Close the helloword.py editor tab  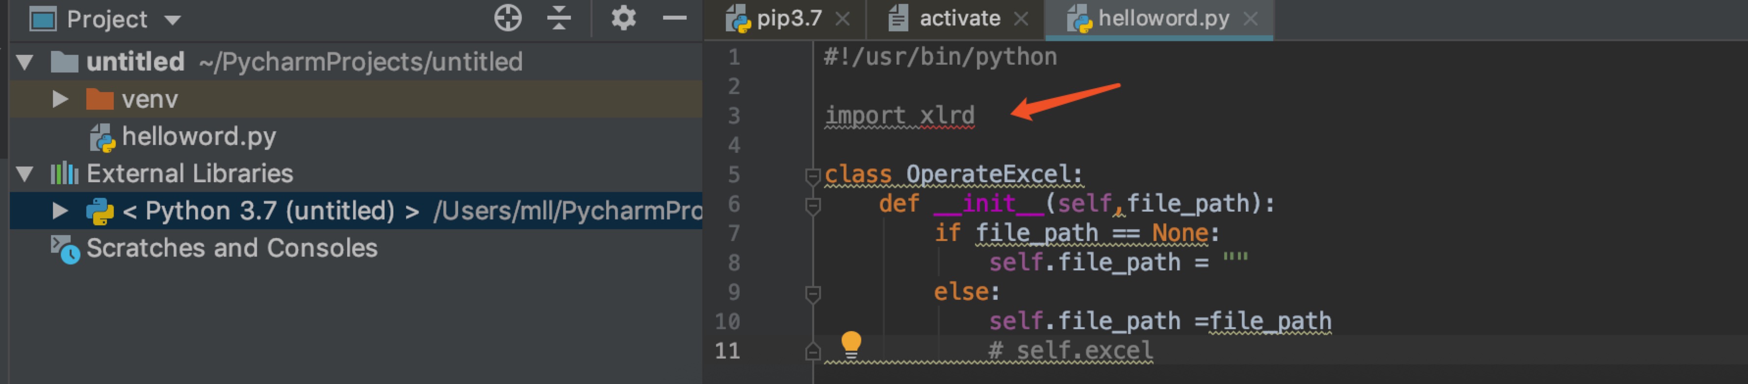tap(1250, 19)
